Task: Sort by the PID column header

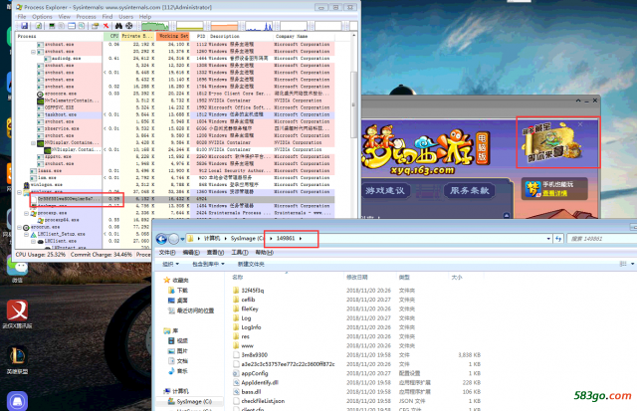Action: pos(199,36)
